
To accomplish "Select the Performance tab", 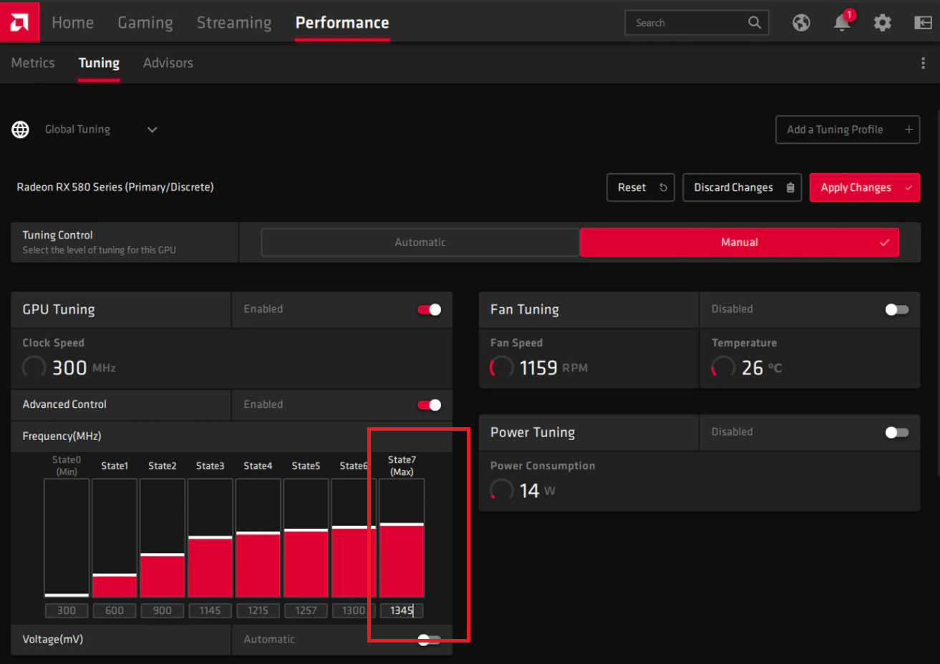I will pos(342,22).
